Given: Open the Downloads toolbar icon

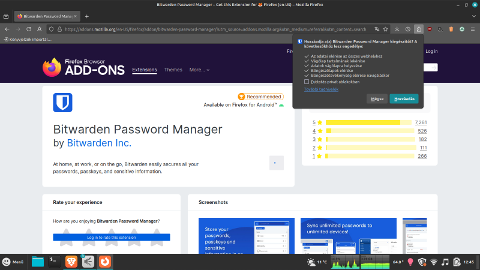Looking at the screenshot, I should [397, 29].
